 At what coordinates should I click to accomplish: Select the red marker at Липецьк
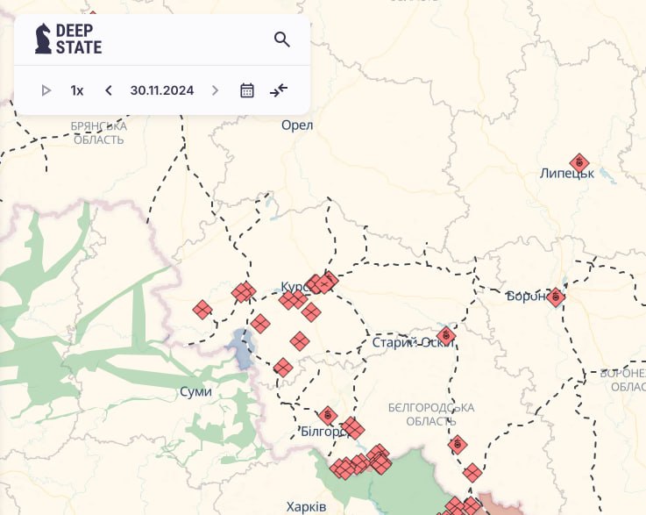579,162
